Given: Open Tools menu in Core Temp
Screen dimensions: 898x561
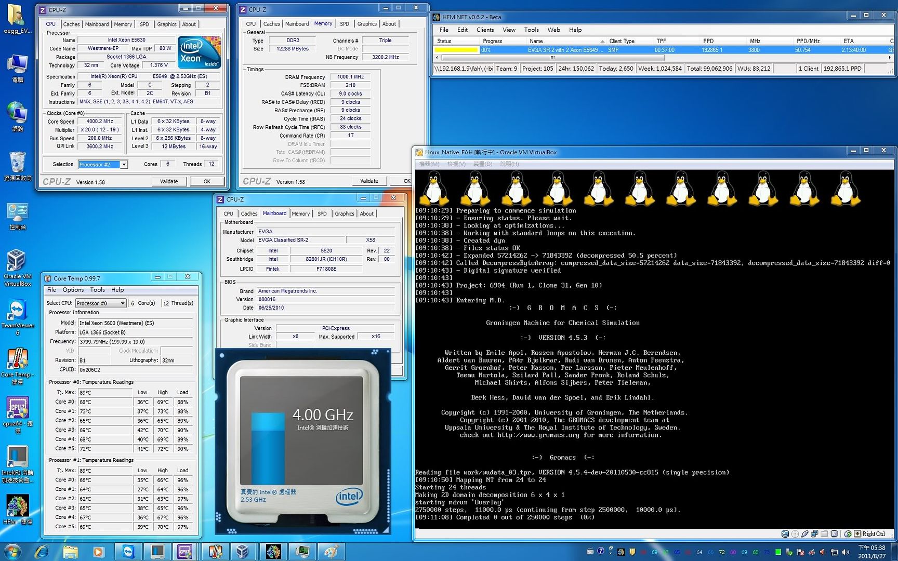Looking at the screenshot, I should tap(97, 290).
